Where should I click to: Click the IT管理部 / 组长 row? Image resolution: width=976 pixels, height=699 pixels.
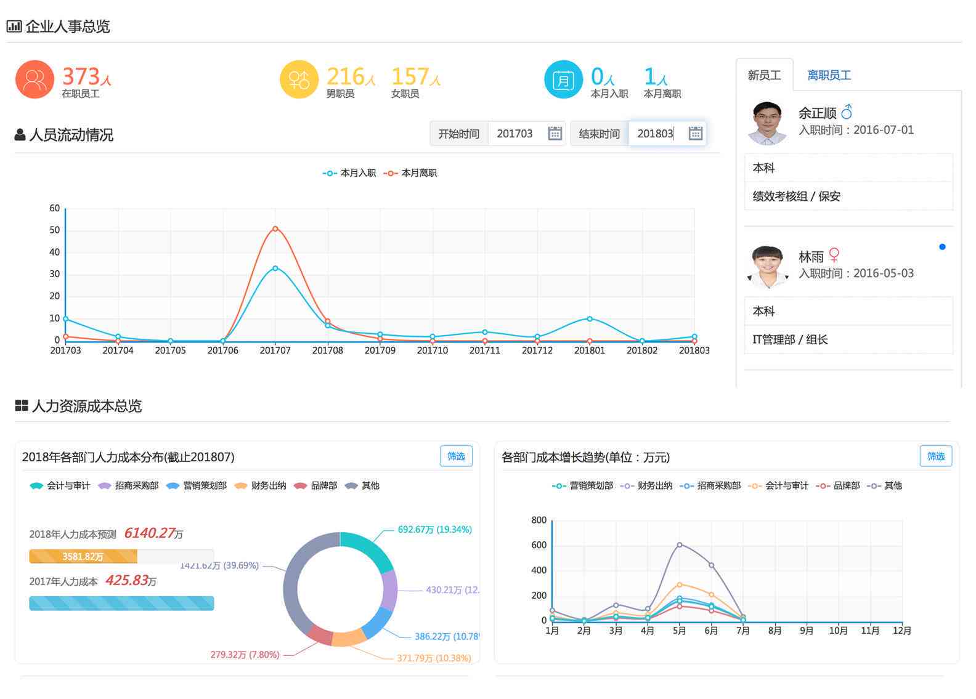pos(849,339)
